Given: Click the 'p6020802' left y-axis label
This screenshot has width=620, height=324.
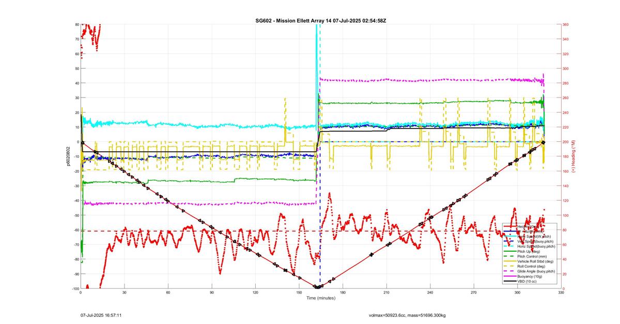Looking at the screenshot, I should [67, 156].
